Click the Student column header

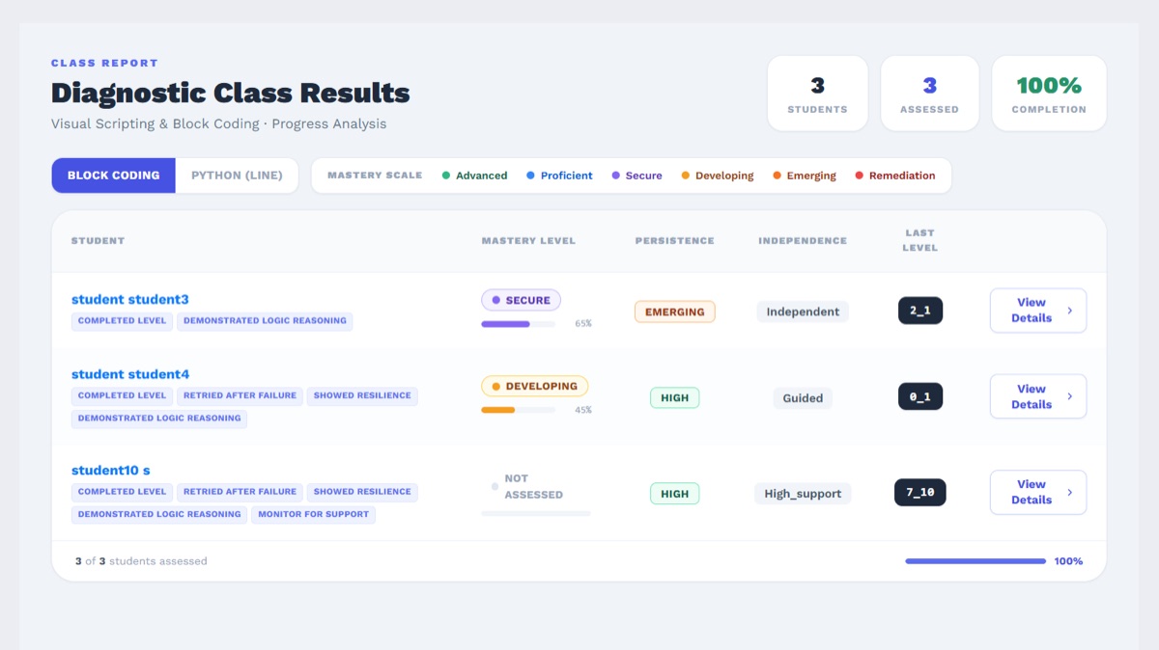pos(98,240)
